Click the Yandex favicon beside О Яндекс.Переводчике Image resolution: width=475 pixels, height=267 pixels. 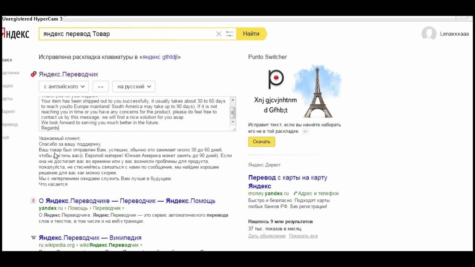click(33, 201)
